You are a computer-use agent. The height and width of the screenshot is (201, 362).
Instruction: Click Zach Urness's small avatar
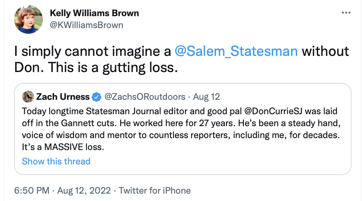coord(27,97)
